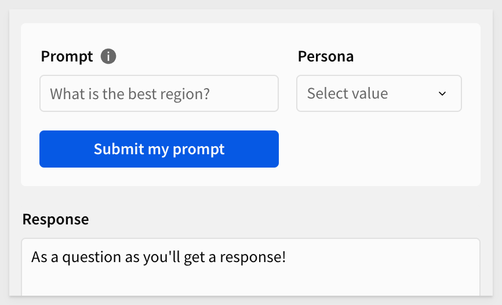Viewport: 502px width, 305px height.
Task: Show the Prompt tooltip via info icon
Action: pos(108,56)
